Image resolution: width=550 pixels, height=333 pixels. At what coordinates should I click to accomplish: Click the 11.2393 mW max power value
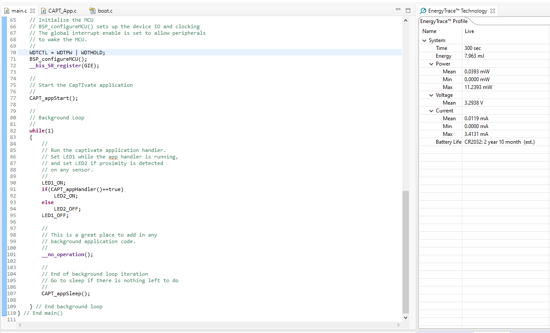click(478, 87)
